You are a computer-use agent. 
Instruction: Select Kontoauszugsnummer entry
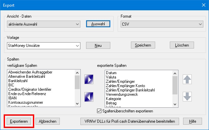pos(26,102)
